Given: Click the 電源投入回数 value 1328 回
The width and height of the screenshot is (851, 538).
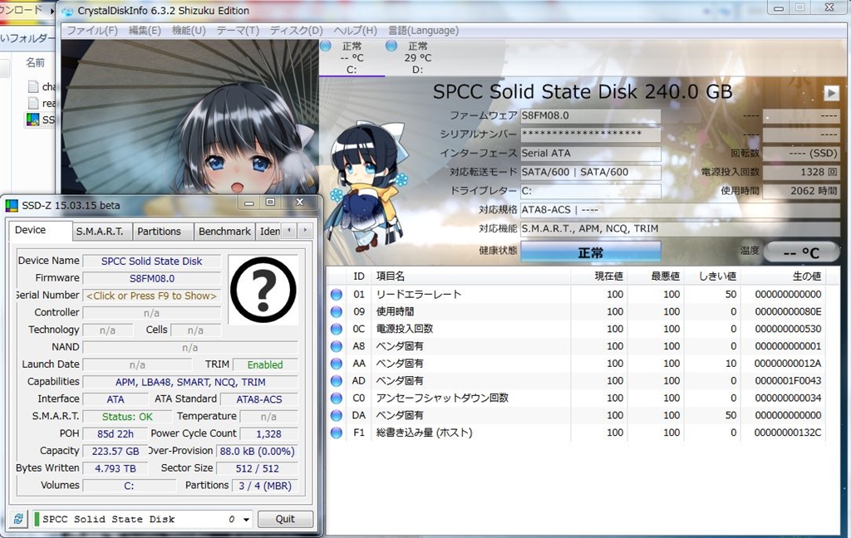Looking at the screenshot, I should 800,172.
